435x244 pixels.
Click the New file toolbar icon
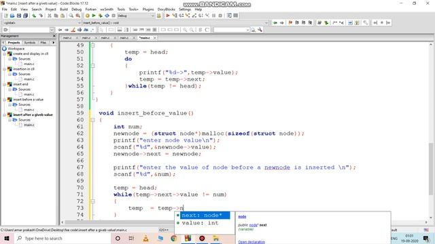5,16
